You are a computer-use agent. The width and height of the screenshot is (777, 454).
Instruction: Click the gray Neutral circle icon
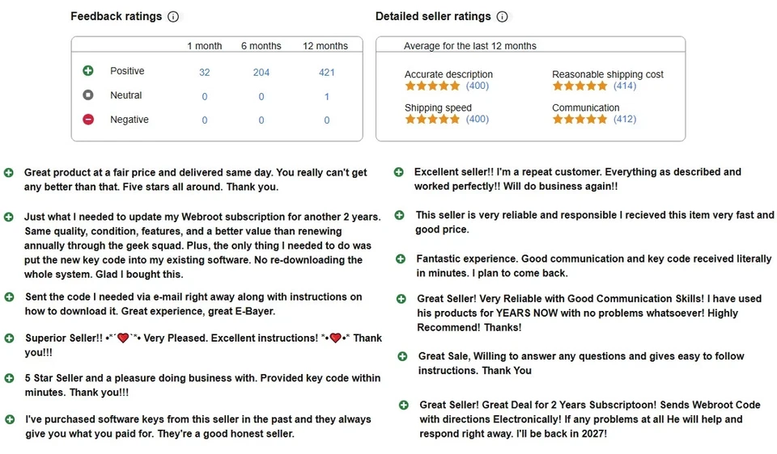88,95
